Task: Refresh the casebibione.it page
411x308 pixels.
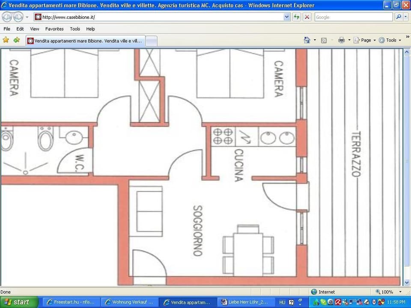Action: click(297, 17)
